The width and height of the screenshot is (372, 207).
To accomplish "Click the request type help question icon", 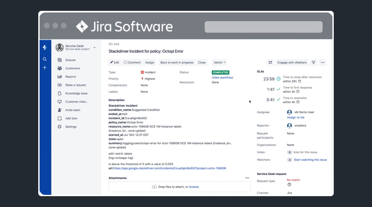I will (x=289, y=185).
